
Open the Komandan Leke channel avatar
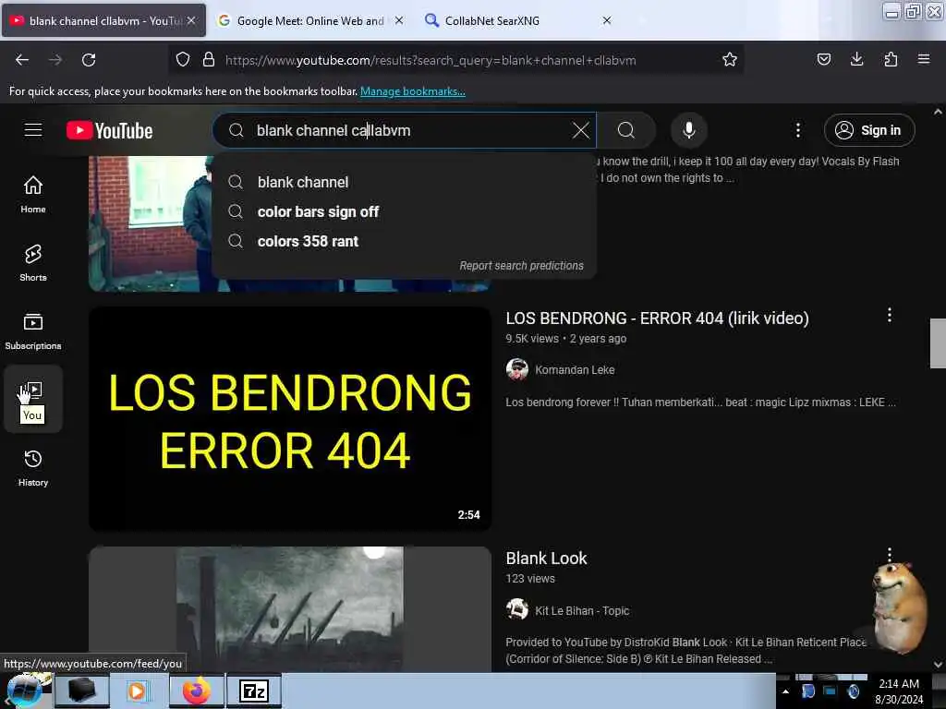[517, 369]
